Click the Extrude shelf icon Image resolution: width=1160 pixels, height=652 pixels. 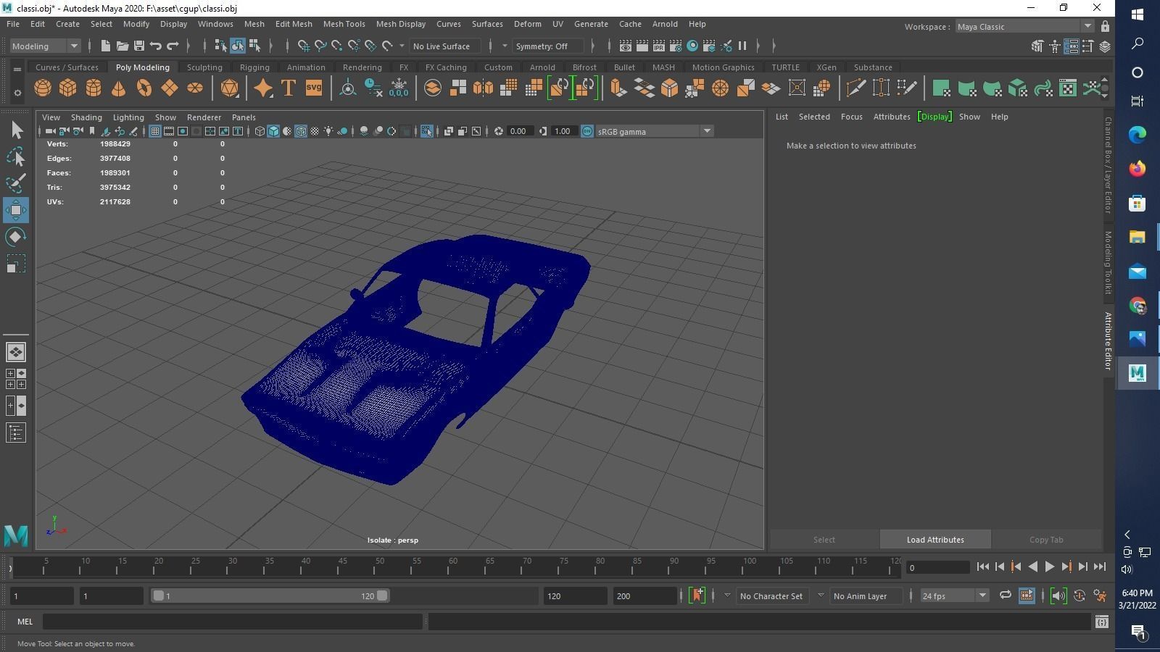618,88
